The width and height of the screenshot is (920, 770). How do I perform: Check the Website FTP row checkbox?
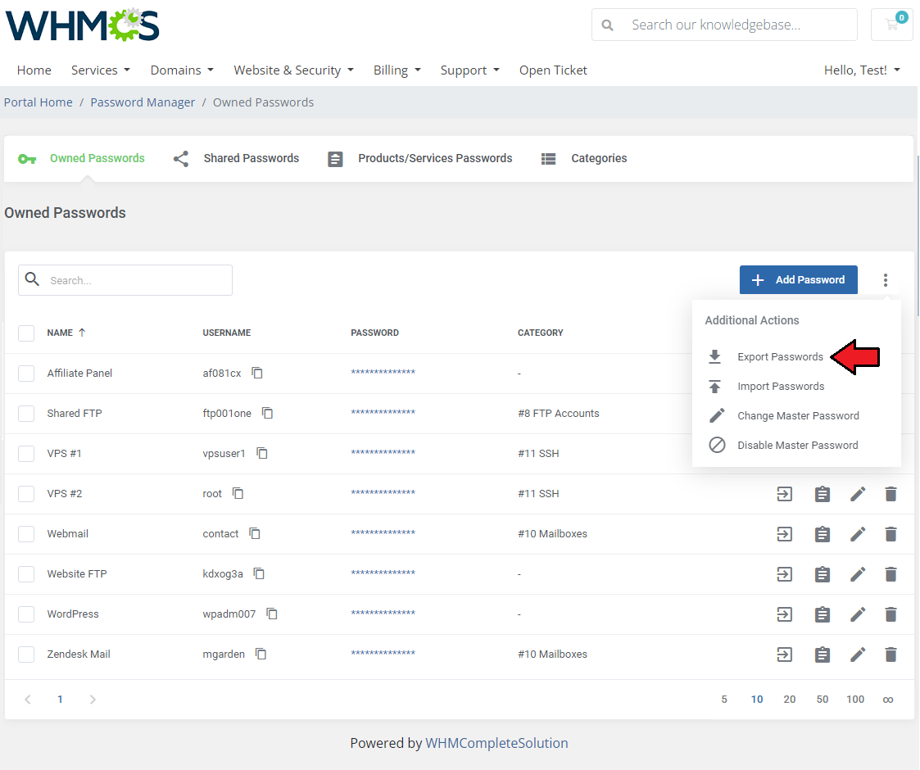click(x=26, y=574)
